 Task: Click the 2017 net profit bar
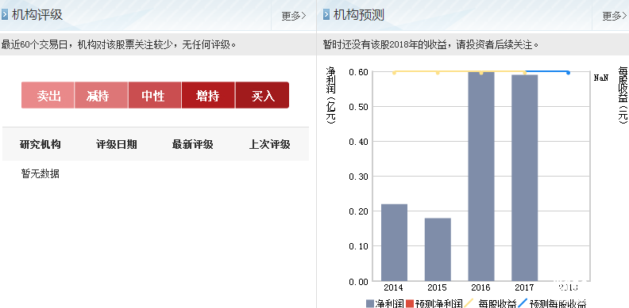pyautogui.click(x=525, y=178)
